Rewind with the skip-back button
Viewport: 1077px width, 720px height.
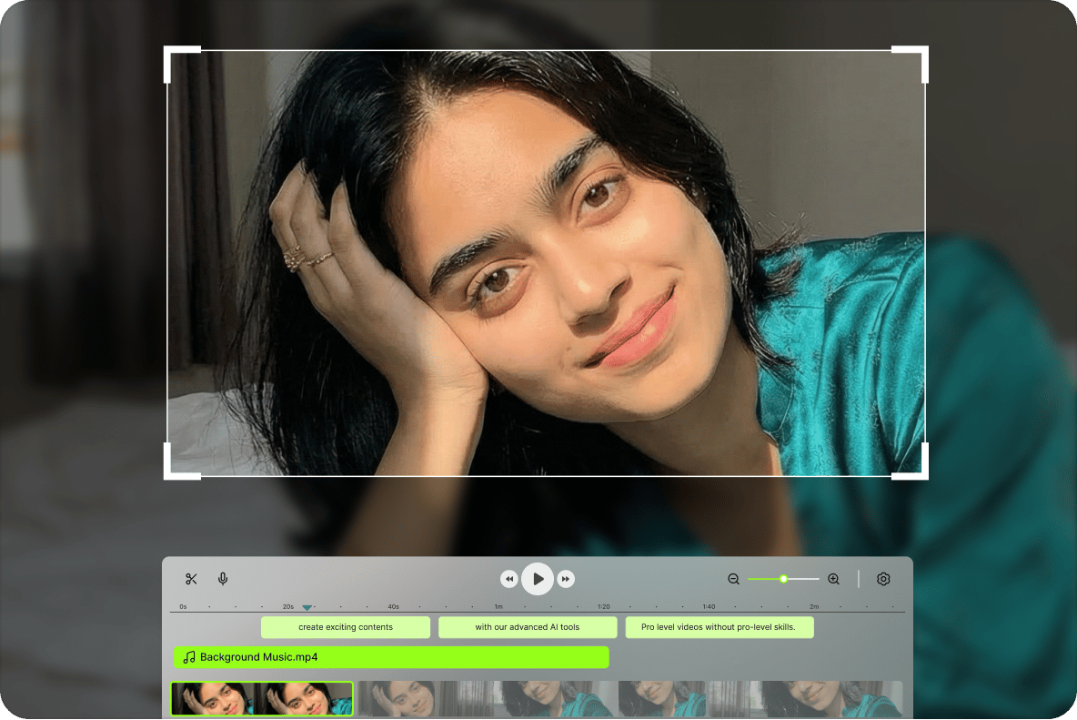509,579
